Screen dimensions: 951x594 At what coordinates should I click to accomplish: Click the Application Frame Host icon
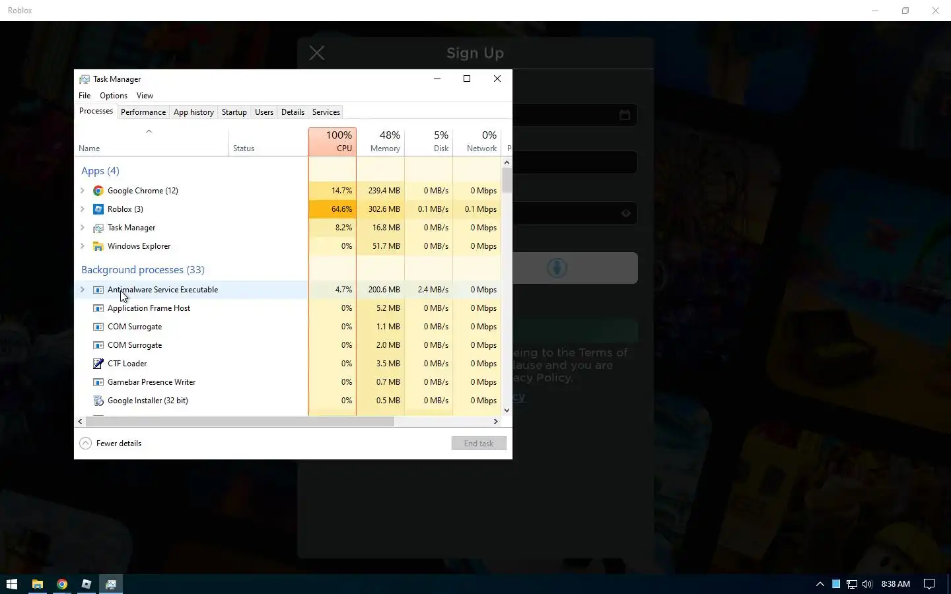pos(98,308)
